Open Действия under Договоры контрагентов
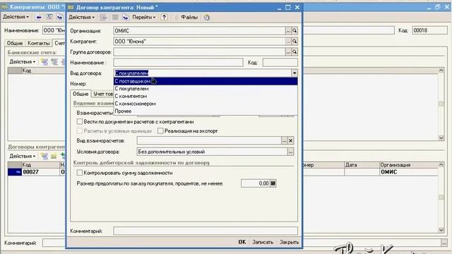452x254 pixels. tap(23, 156)
